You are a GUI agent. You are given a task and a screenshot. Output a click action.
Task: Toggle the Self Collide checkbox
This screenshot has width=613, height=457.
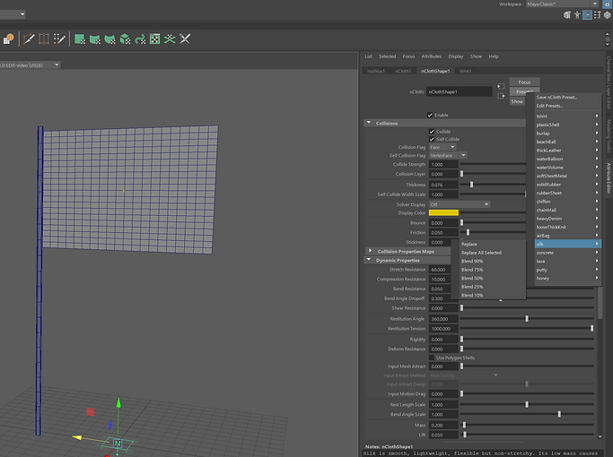[432, 139]
